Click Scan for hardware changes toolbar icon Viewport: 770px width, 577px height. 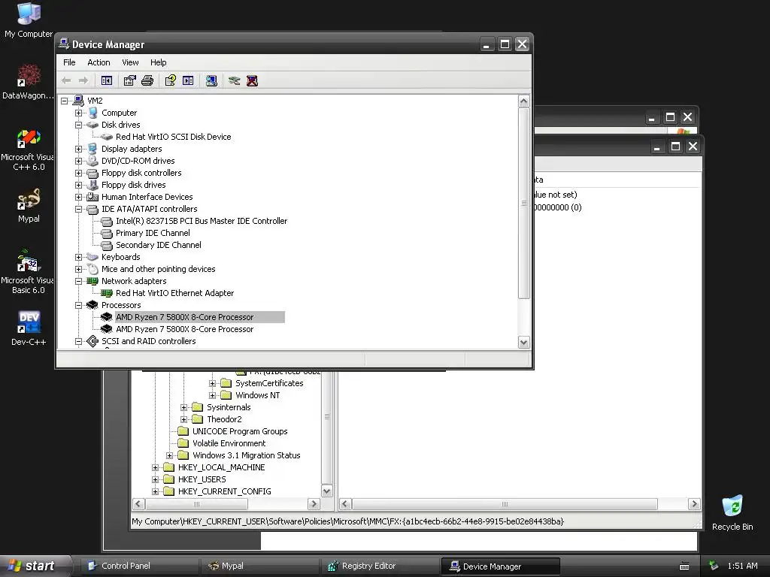[211, 80]
